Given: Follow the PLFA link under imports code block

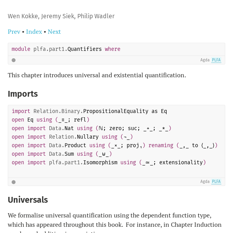Looking at the screenshot, I should pos(216,182).
